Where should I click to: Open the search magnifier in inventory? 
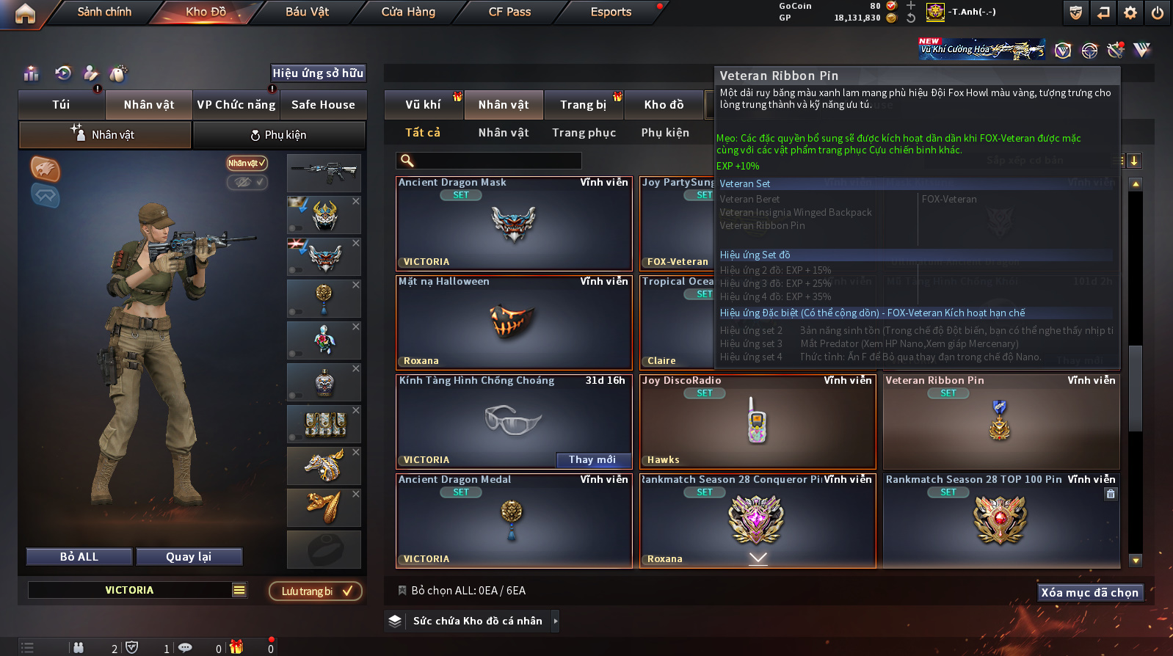pos(407,161)
